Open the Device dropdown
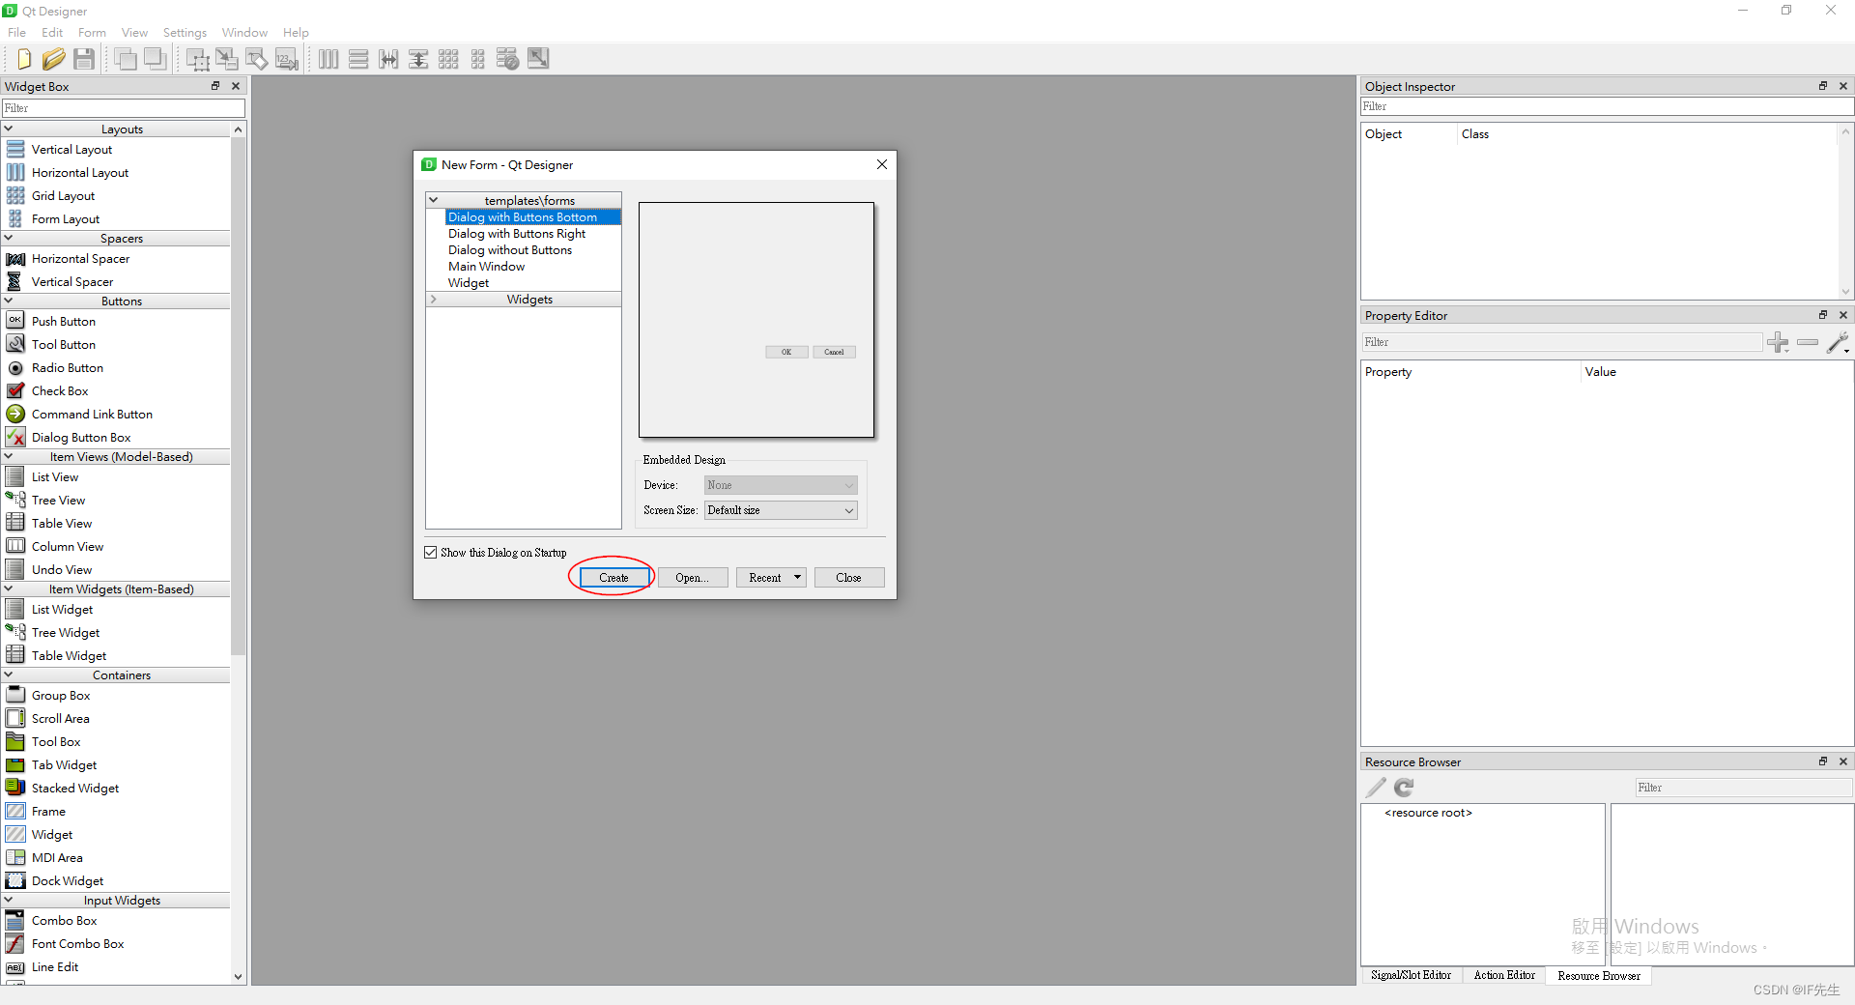1855x1005 pixels. [x=781, y=485]
